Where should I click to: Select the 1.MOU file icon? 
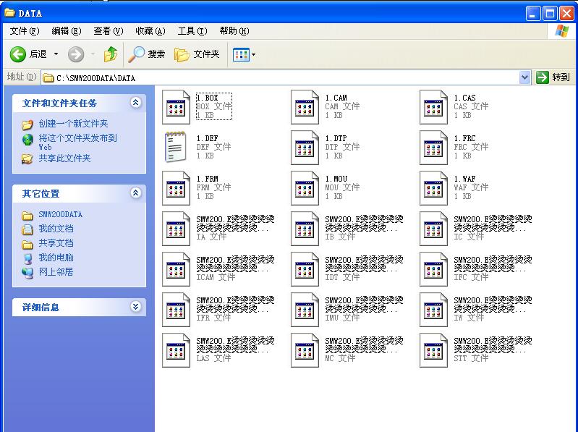305,188
